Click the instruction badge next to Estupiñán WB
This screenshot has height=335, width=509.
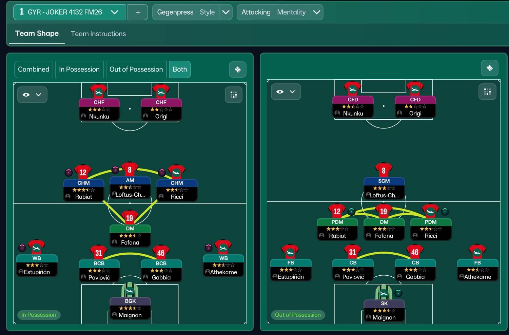point(22,248)
